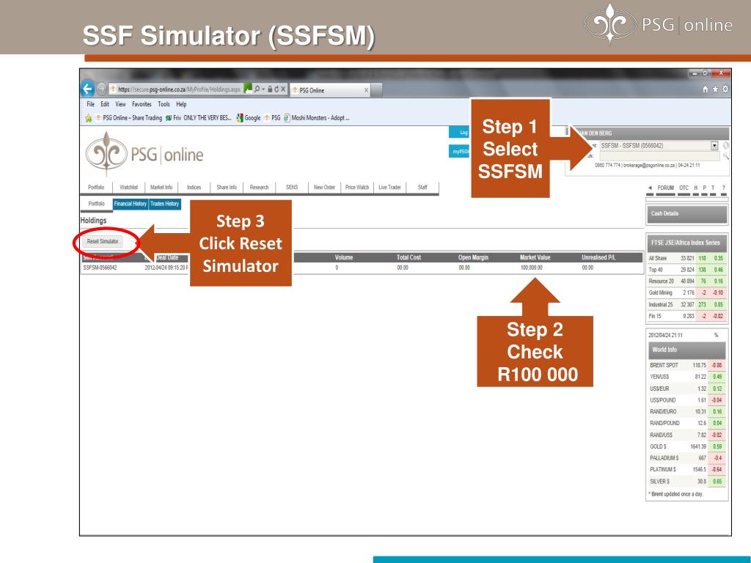Go to SENS in main navigation
Viewport: 751px width, 563px height.
tap(292, 187)
